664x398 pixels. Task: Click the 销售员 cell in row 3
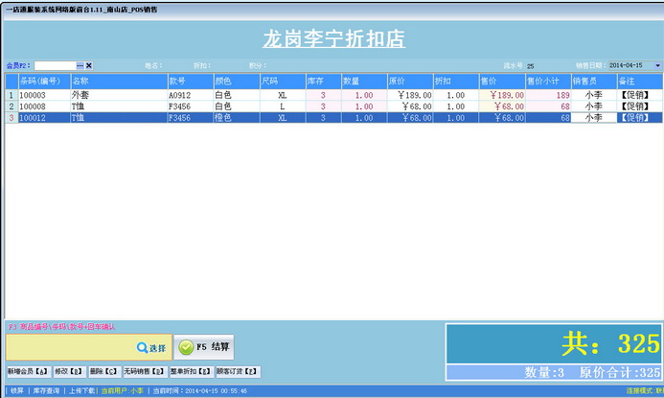coord(593,118)
